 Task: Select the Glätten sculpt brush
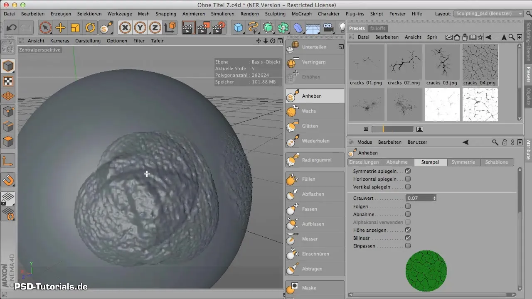tap(315, 126)
